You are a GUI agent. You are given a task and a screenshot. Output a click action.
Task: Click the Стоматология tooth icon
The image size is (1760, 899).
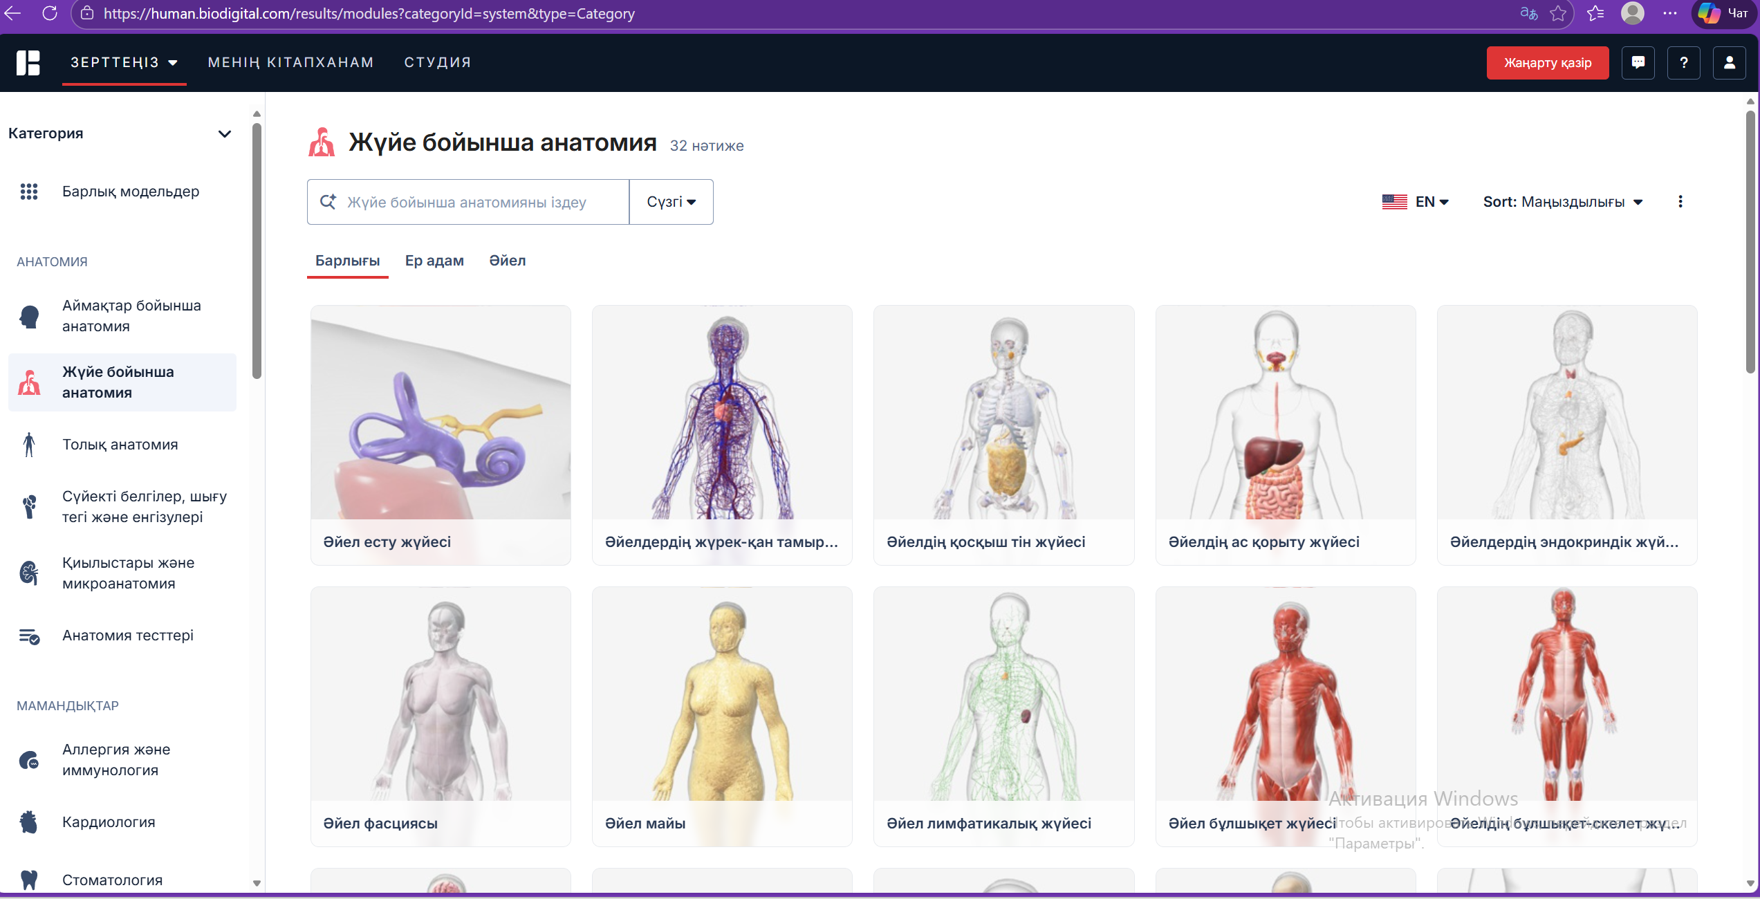coord(29,880)
